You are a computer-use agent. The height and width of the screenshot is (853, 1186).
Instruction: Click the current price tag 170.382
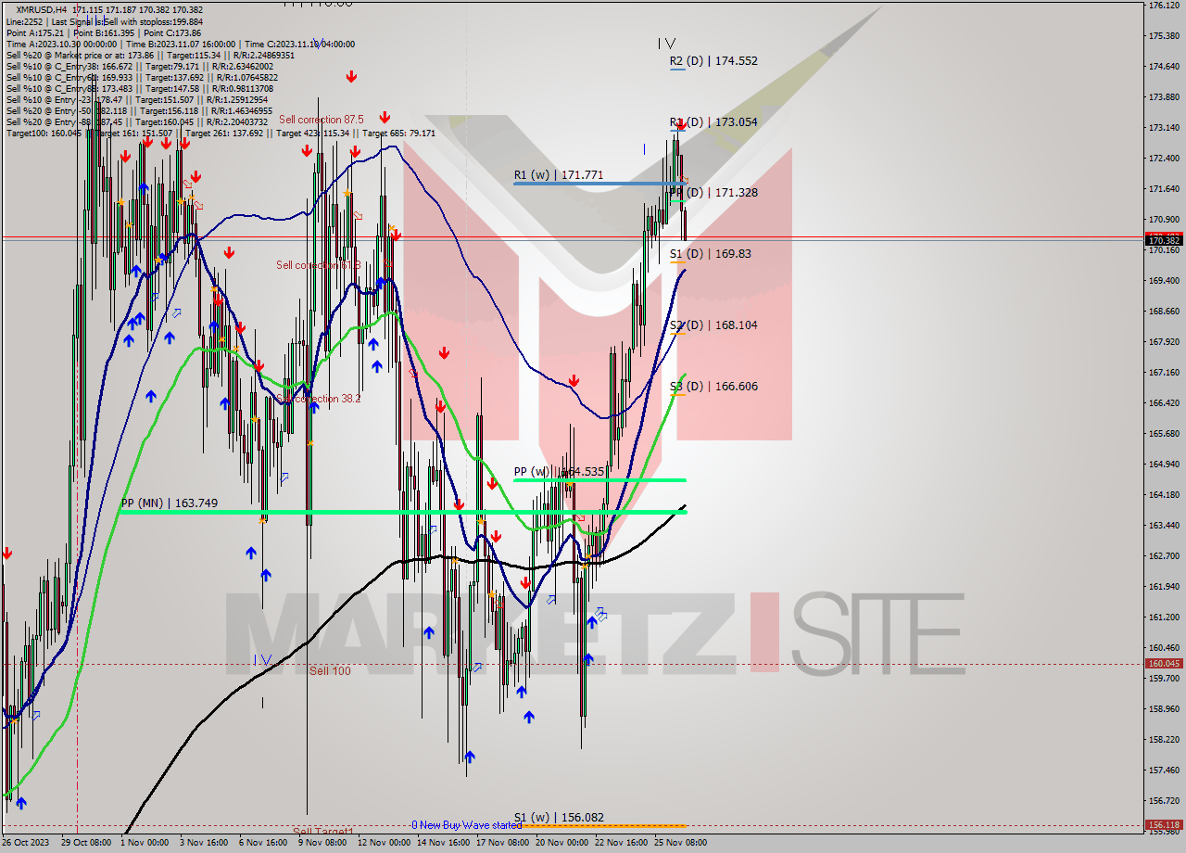coord(1164,240)
